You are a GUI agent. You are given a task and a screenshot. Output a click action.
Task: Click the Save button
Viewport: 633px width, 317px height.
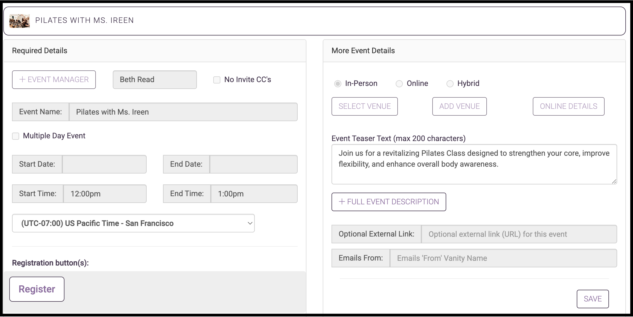[593, 299]
